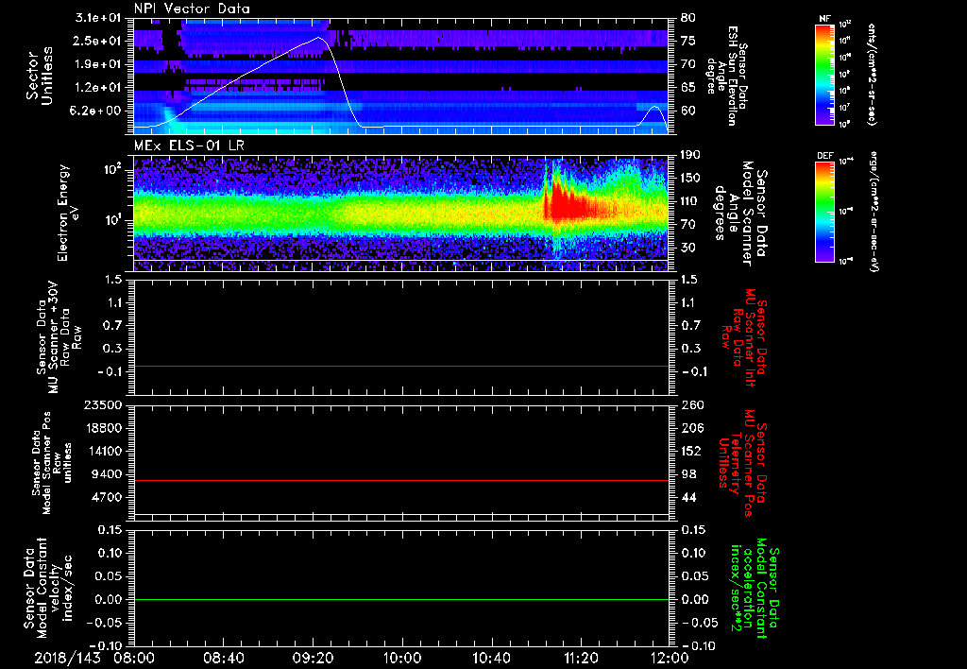This screenshot has width=967, height=669.
Task: Click the 44 telemetry tick label
Action: (688, 497)
